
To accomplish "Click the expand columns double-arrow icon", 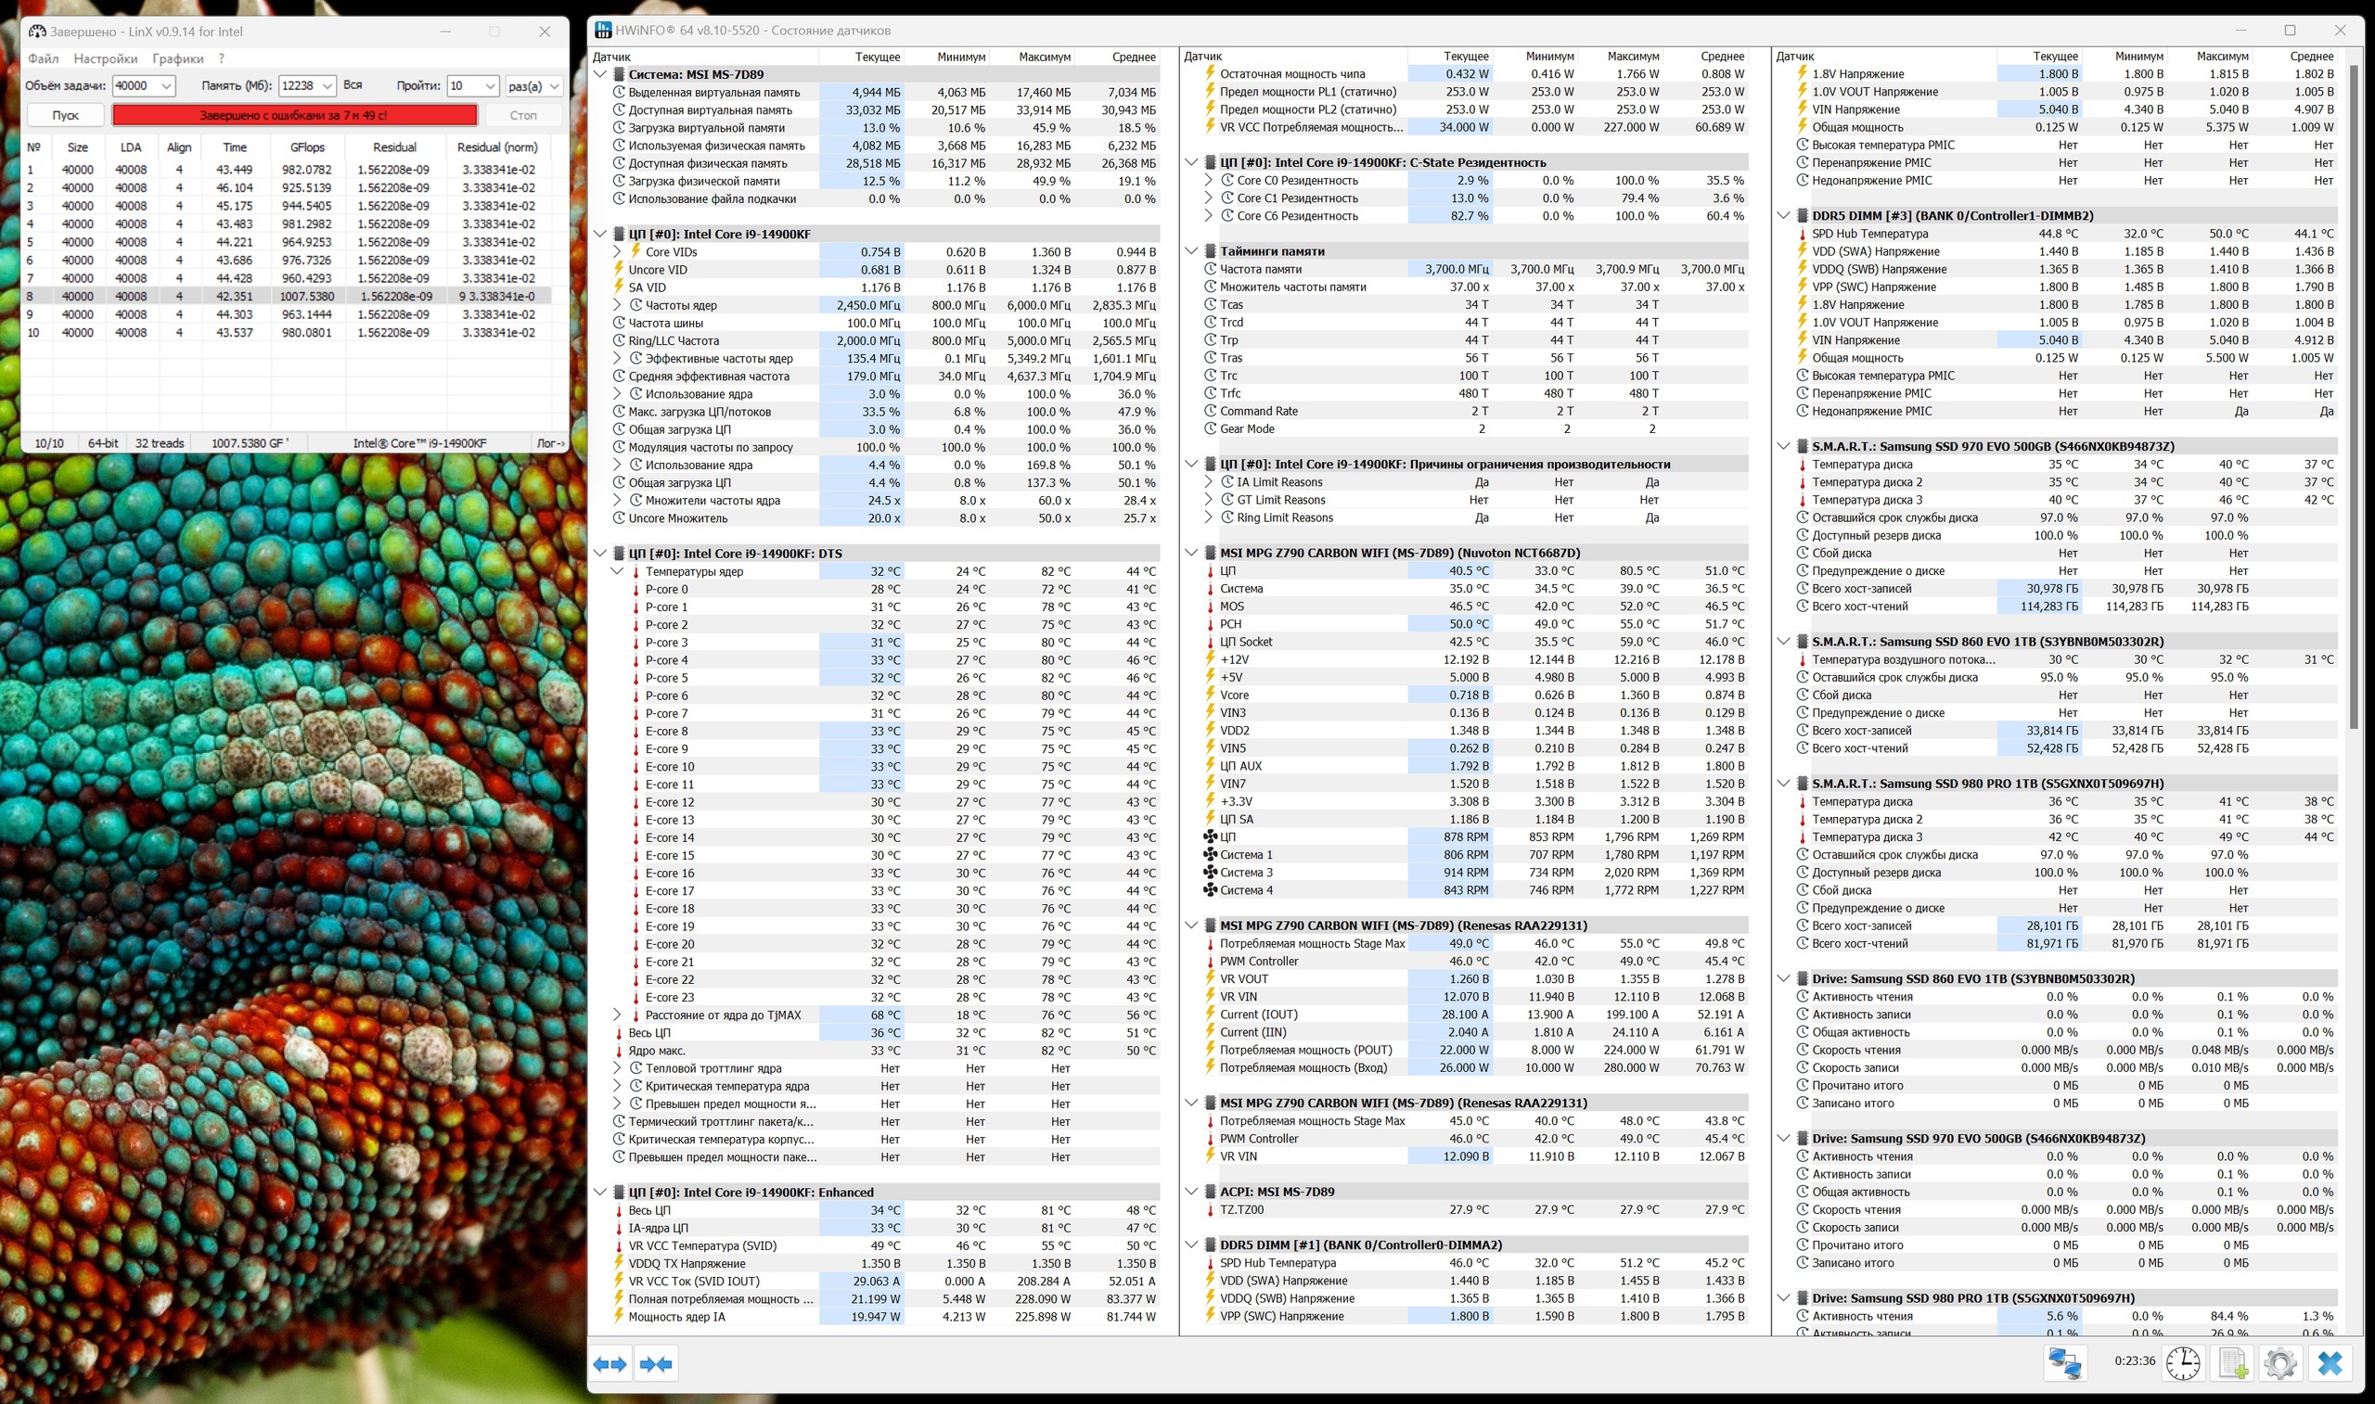I will point(610,1364).
